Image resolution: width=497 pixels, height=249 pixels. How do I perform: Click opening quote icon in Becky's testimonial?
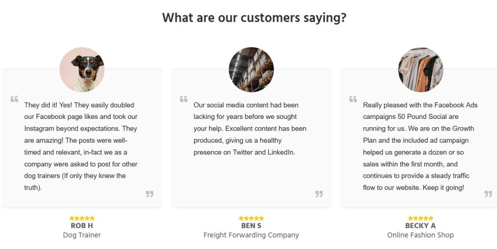pyautogui.click(x=353, y=99)
